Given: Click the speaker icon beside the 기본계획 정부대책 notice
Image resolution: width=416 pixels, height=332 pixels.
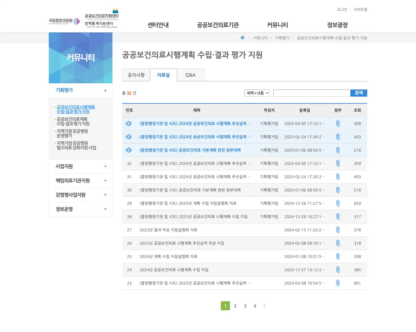Looking at the screenshot, I should click(129, 150).
